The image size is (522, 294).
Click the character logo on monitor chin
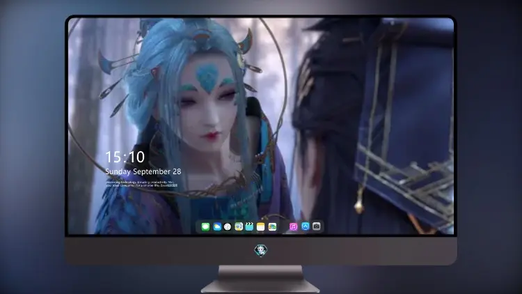[x=261, y=251]
